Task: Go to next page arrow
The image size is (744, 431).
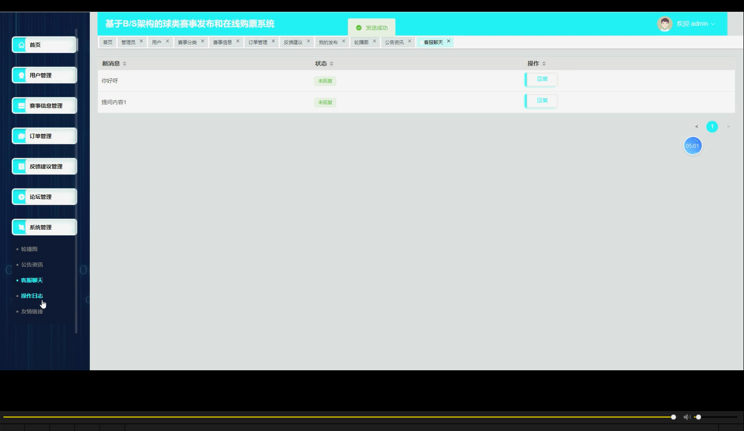Action: 728,127
